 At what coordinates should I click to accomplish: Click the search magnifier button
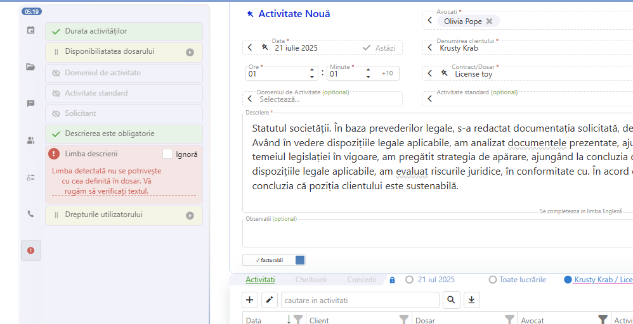pos(452,300)
